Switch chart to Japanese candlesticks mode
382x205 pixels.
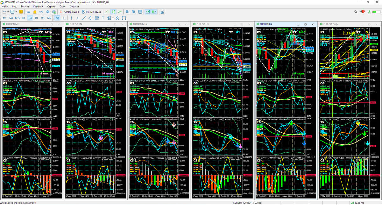pos(113,12)
